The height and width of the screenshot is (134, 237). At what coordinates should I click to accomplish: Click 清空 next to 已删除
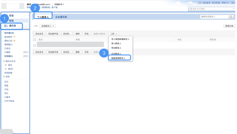tap(26, 52)
